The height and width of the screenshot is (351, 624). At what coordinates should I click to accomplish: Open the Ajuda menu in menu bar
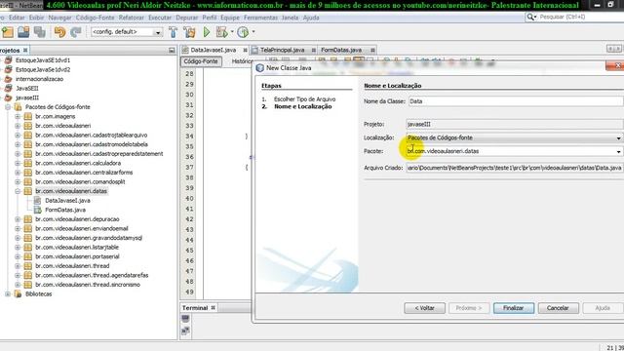311,18
